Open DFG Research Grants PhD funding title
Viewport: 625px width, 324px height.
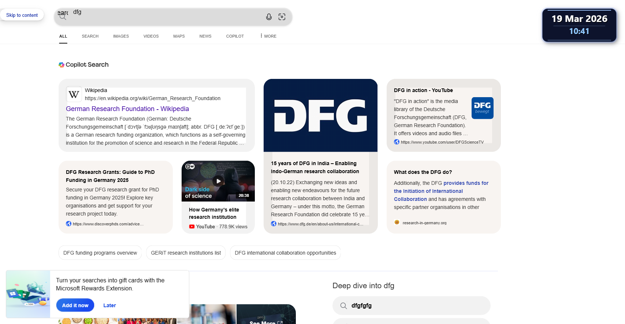coord(110,176)
